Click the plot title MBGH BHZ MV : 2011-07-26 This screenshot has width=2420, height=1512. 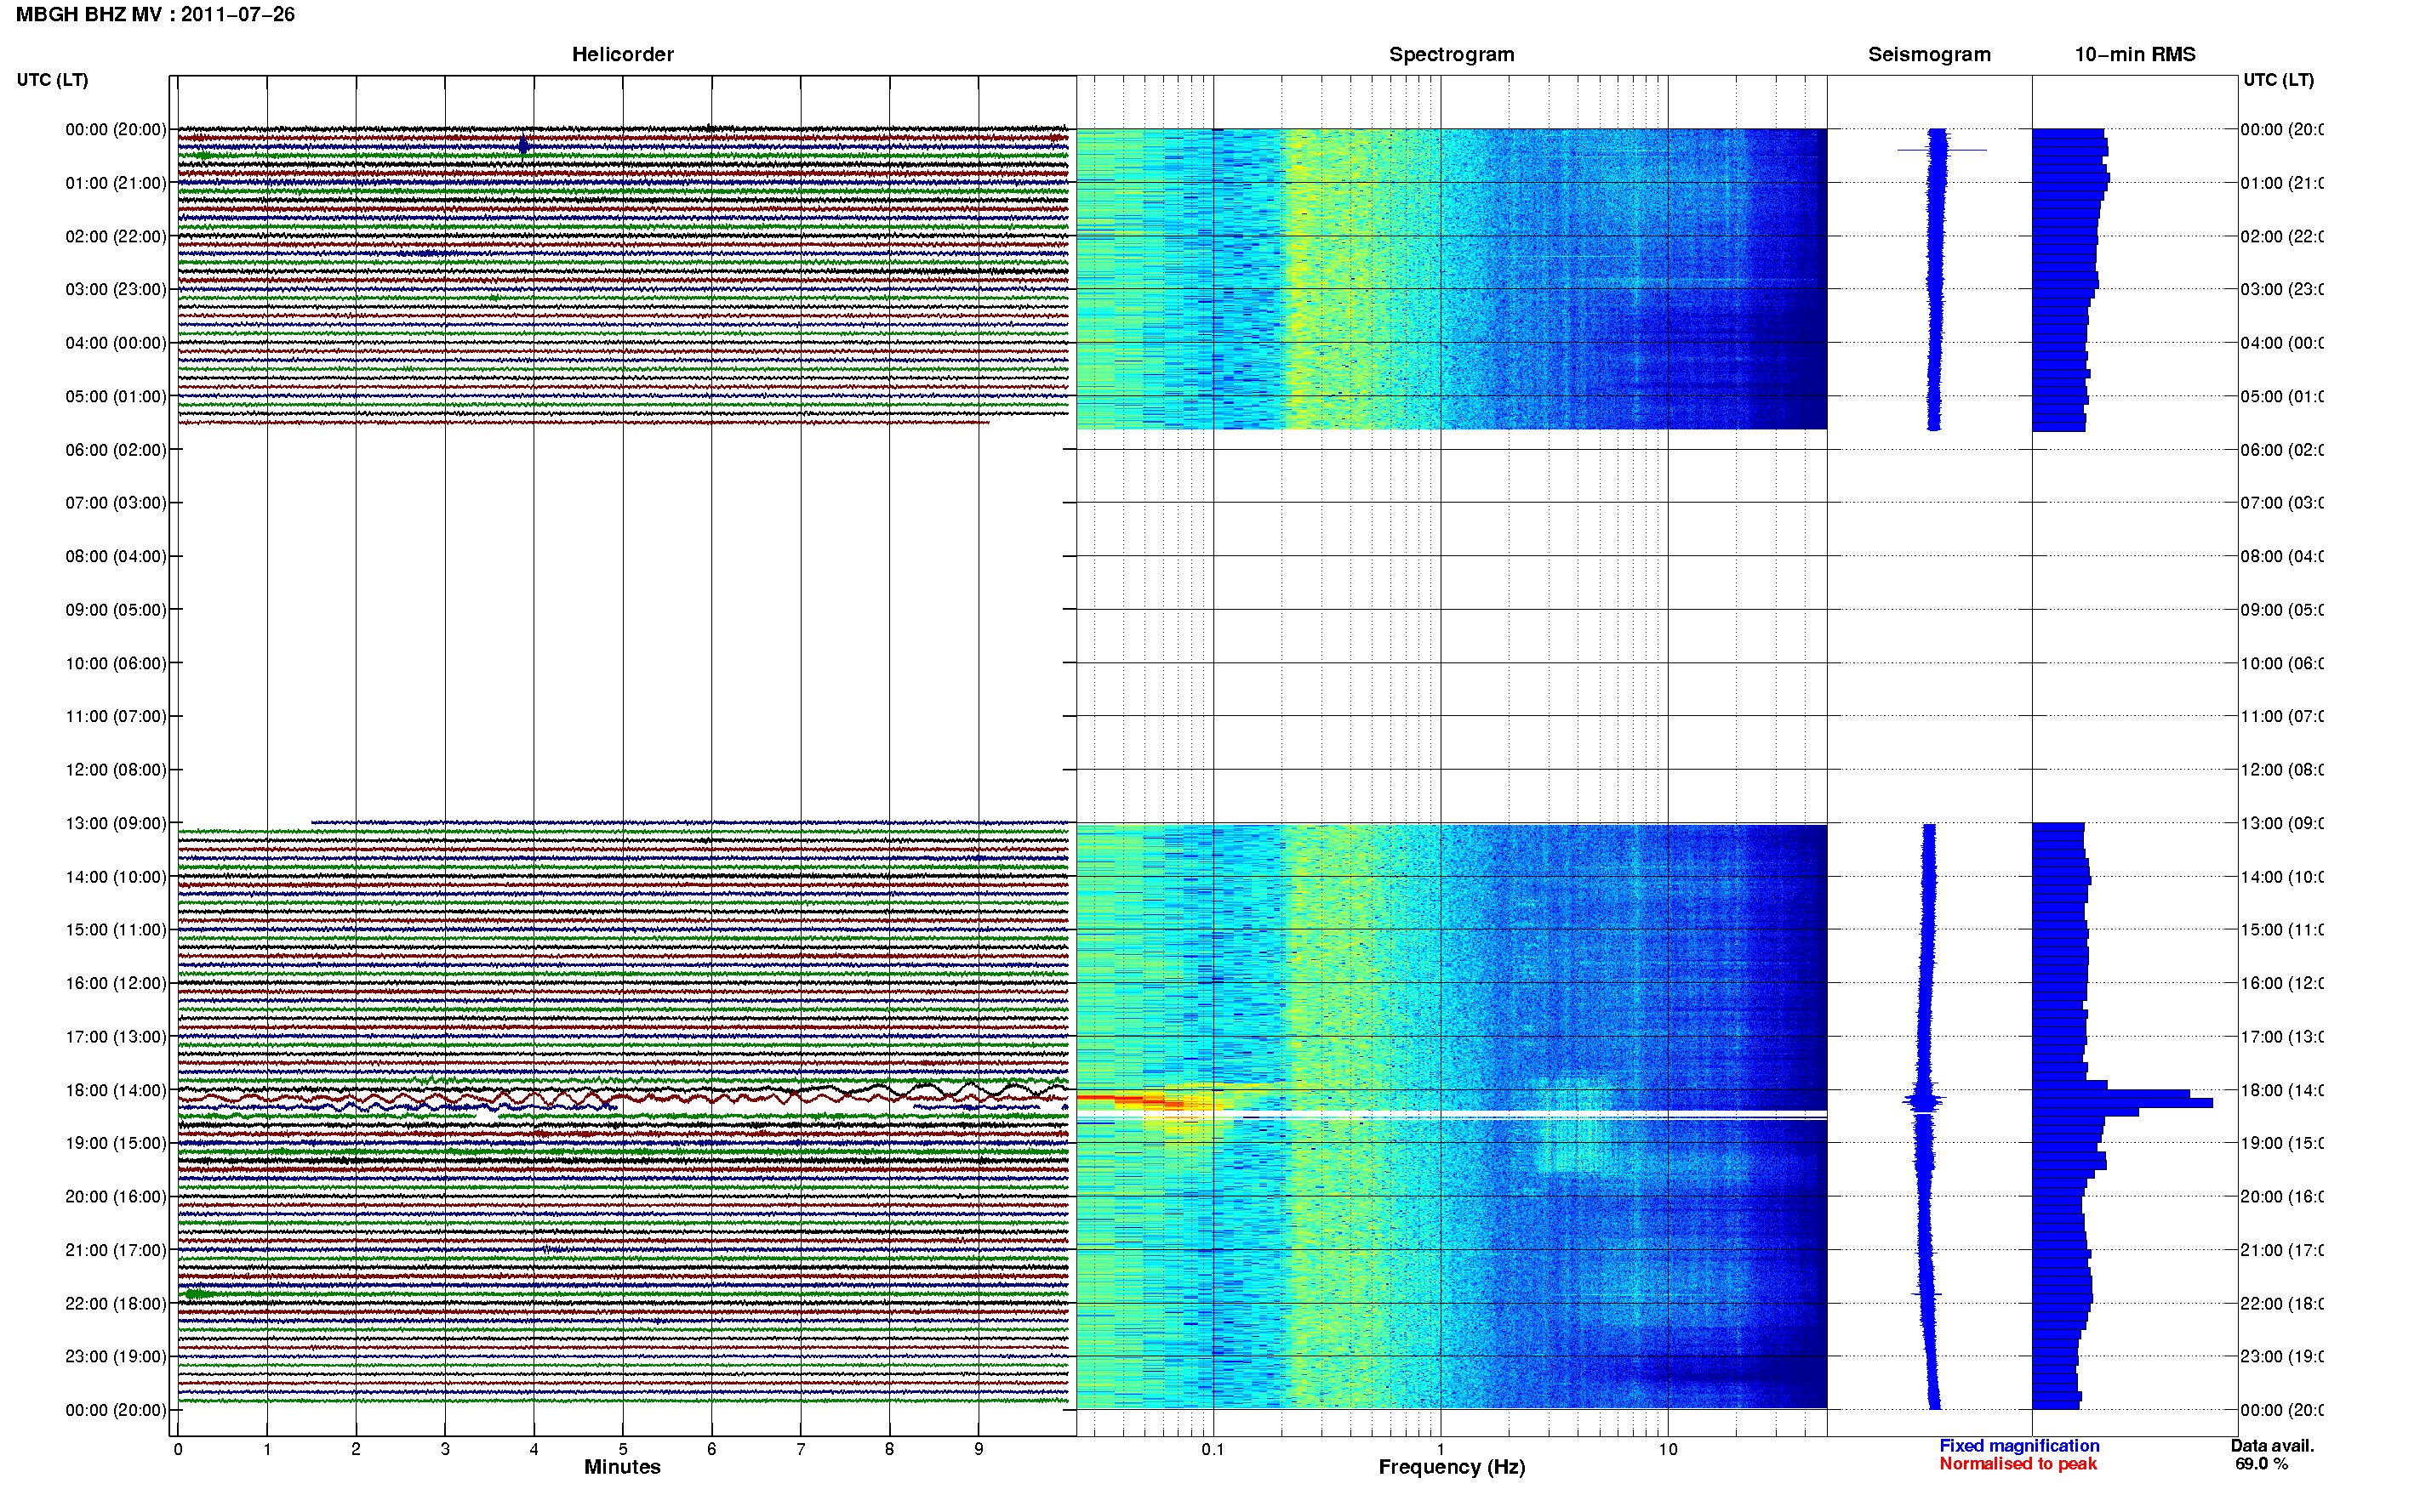click(x=155, y=14)
